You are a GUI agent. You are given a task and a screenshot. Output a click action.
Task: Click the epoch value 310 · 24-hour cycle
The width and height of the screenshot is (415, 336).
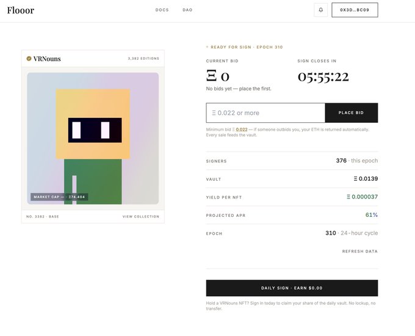point(352,233)
